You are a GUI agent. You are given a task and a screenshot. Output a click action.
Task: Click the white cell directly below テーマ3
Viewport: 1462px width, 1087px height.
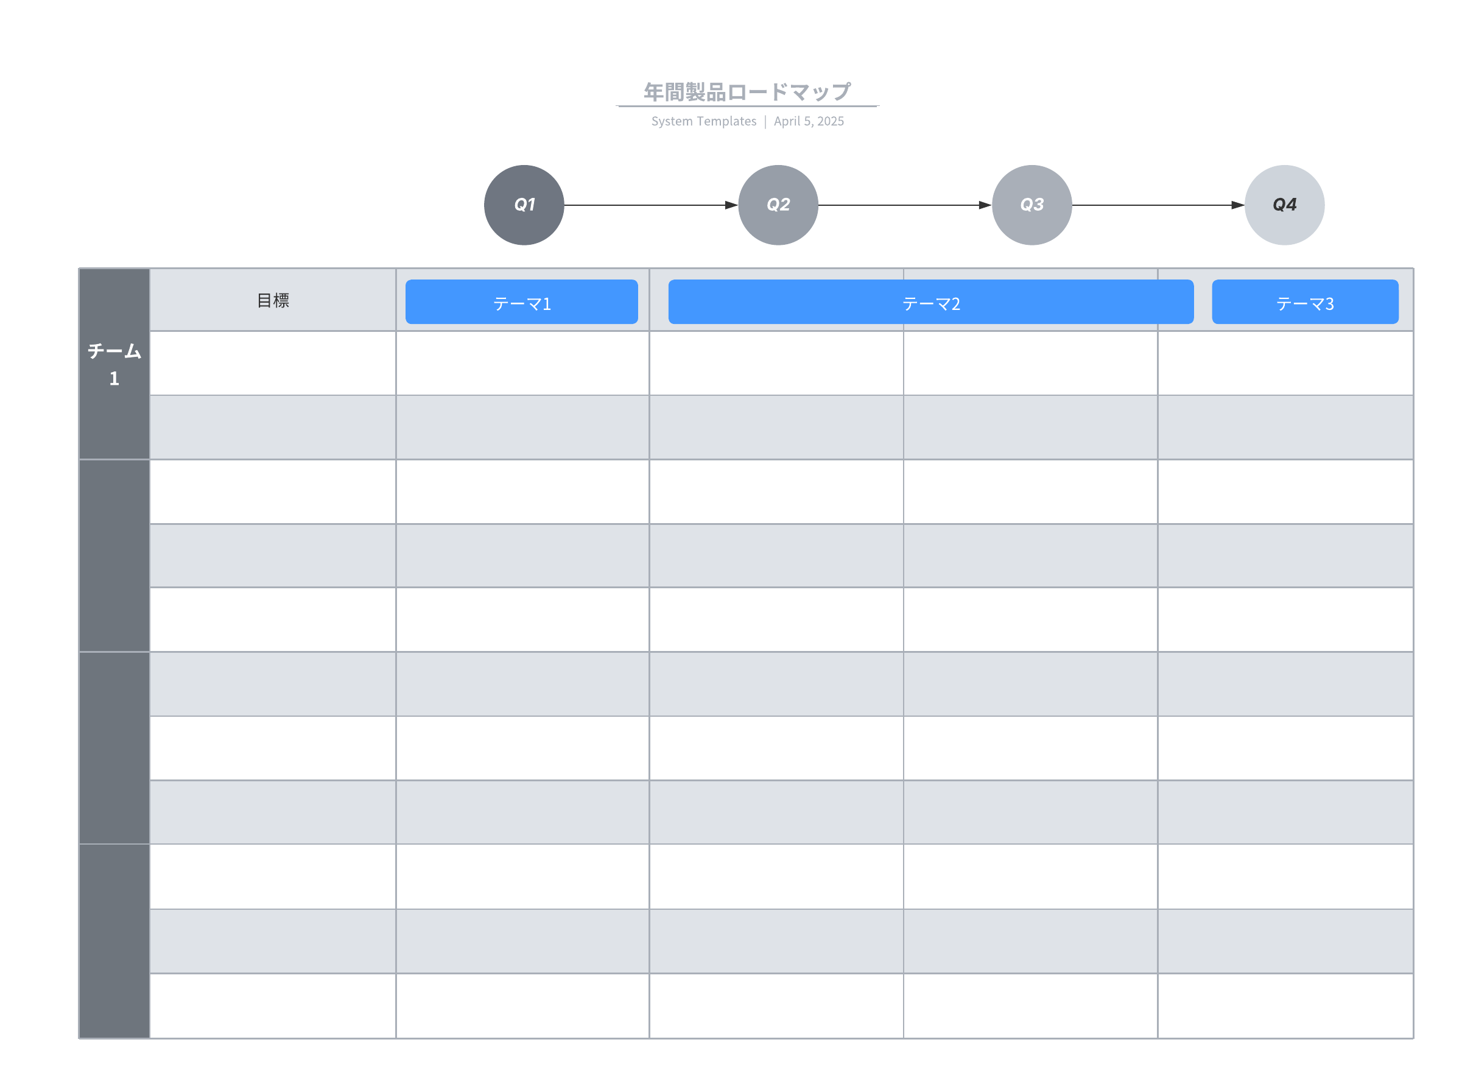click(x=1284, y=363)
